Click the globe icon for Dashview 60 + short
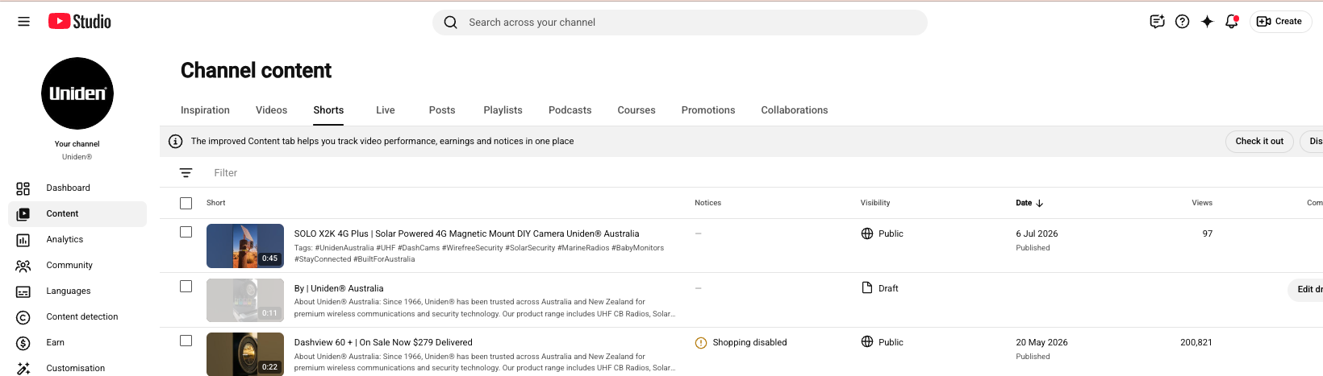The image size is (1323, 376). (867, 342)
